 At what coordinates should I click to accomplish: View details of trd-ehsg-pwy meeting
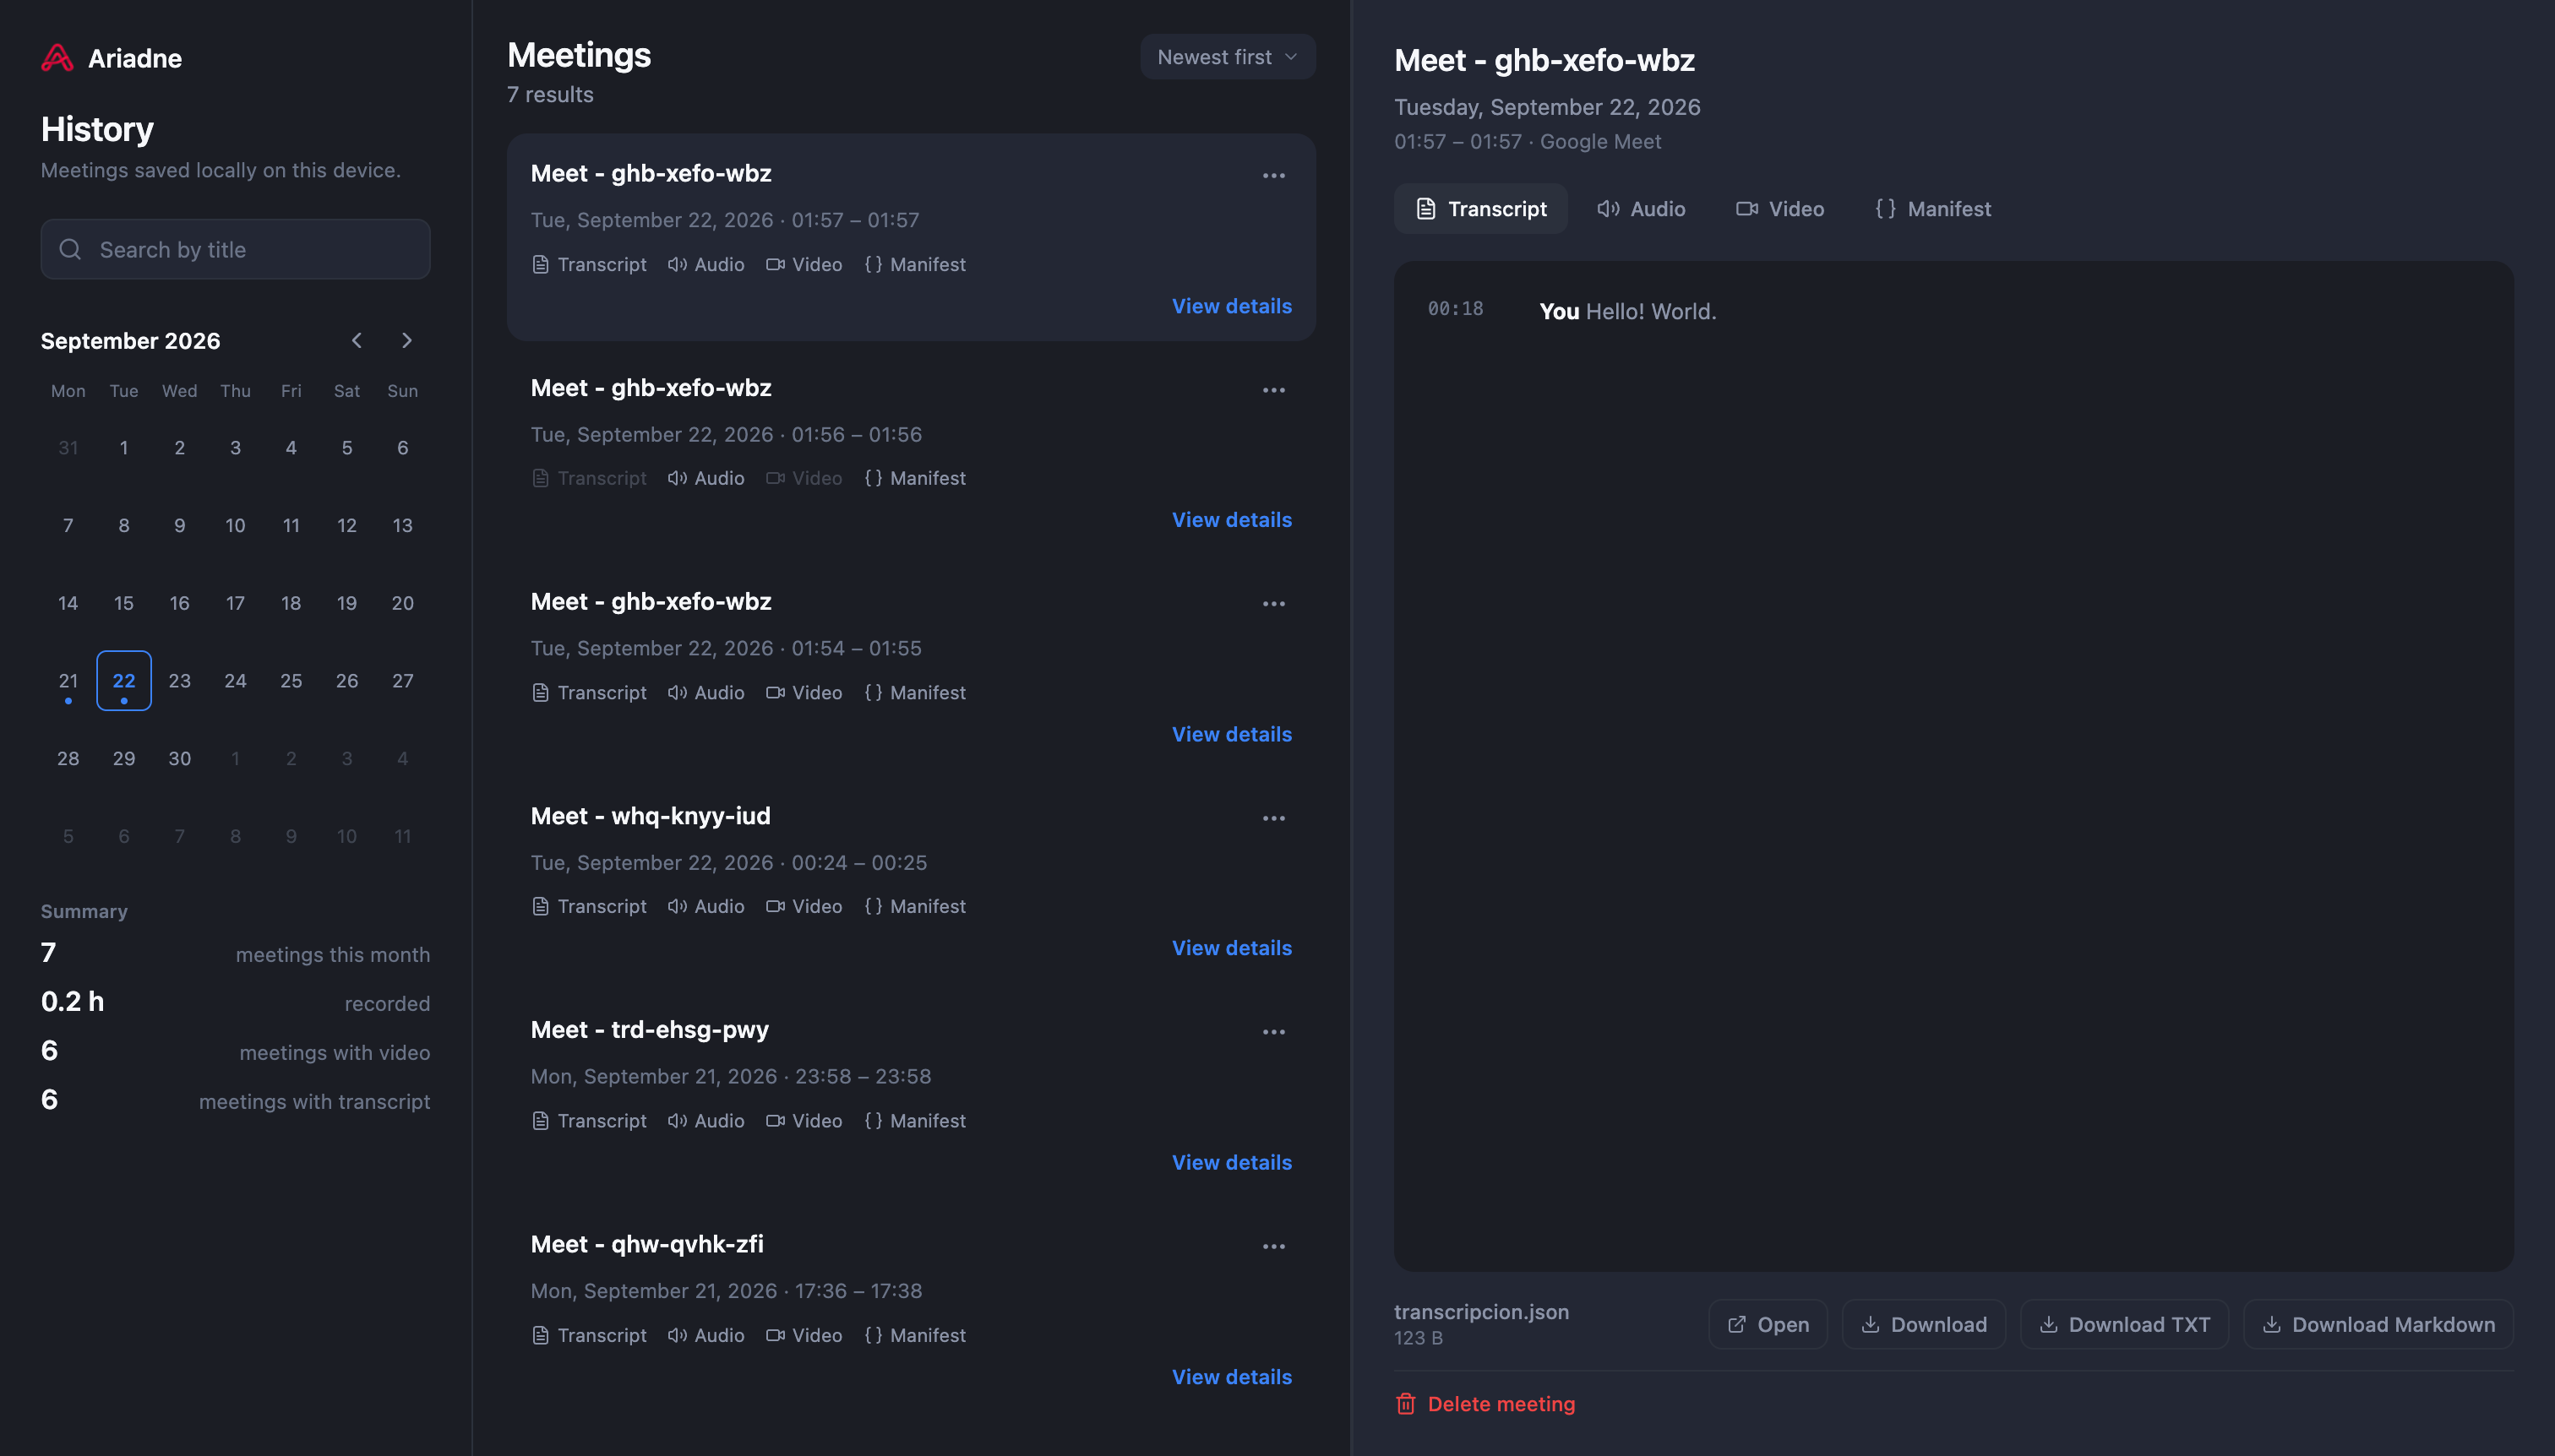tap(1232, 1163)
